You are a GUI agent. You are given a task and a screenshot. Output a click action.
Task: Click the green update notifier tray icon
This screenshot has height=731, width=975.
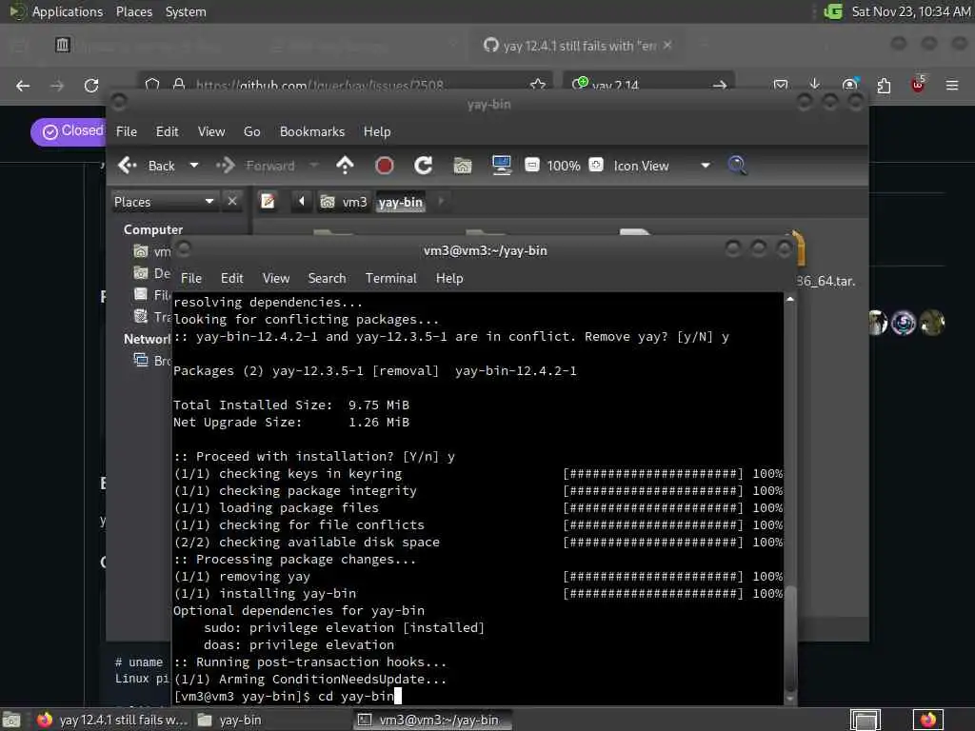click(x=832, y=11)
